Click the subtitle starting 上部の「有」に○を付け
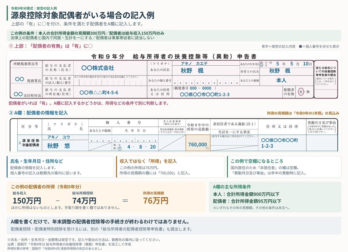Image resolution: width=348 pixels, height=252 pixels. pyautogui.click(x=77, y=24)
